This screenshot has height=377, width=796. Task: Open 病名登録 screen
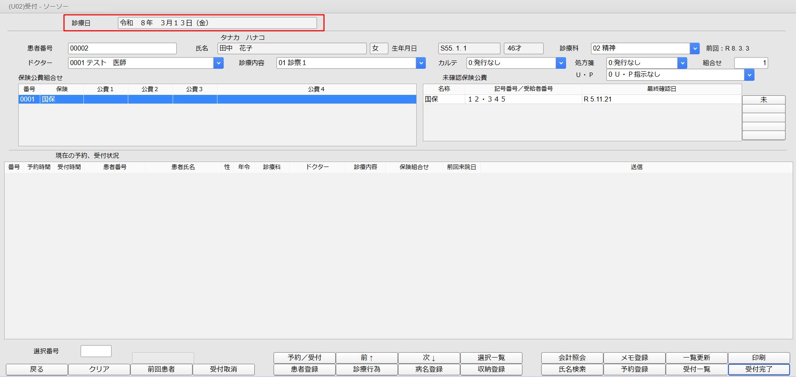click(x=429, y=369)
